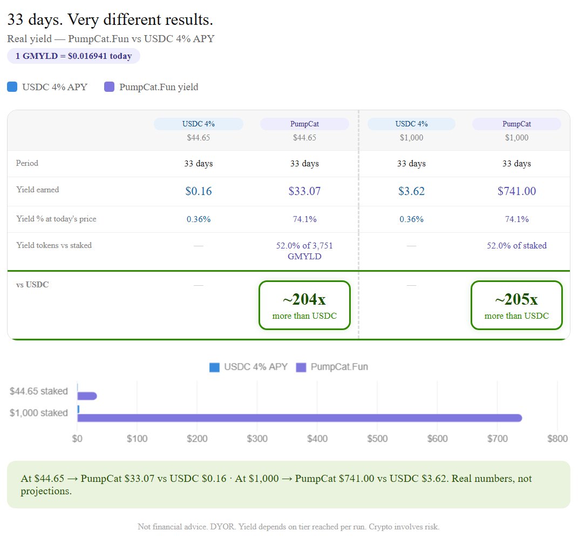This screenshot has width=578, height=544.
Task: Click the Real yield comparison subtitle text
Action: 110,38
